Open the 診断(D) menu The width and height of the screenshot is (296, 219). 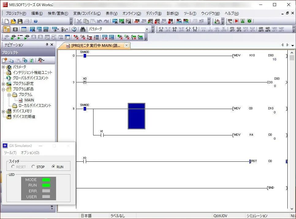(x=173, y=13)
